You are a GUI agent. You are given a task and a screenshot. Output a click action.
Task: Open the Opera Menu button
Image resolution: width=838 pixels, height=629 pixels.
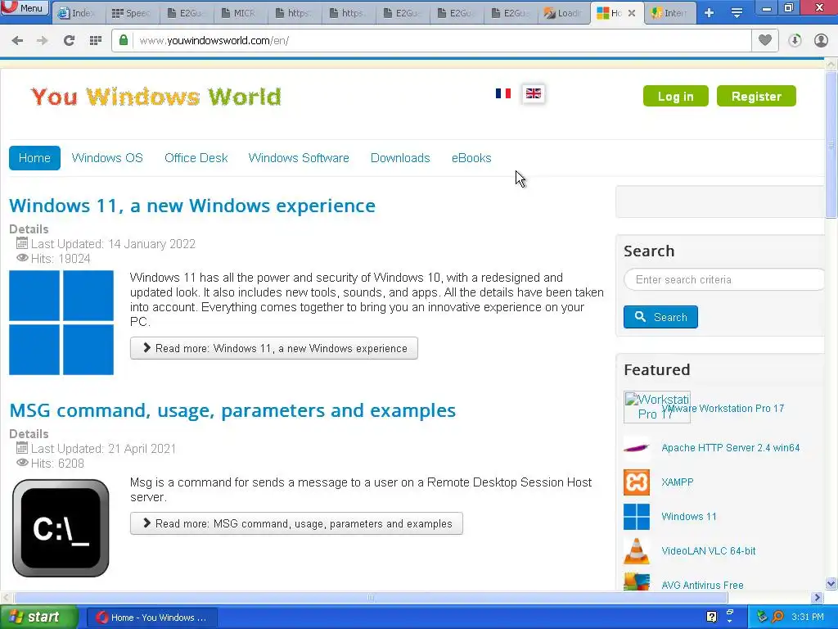tap(24, 8)
